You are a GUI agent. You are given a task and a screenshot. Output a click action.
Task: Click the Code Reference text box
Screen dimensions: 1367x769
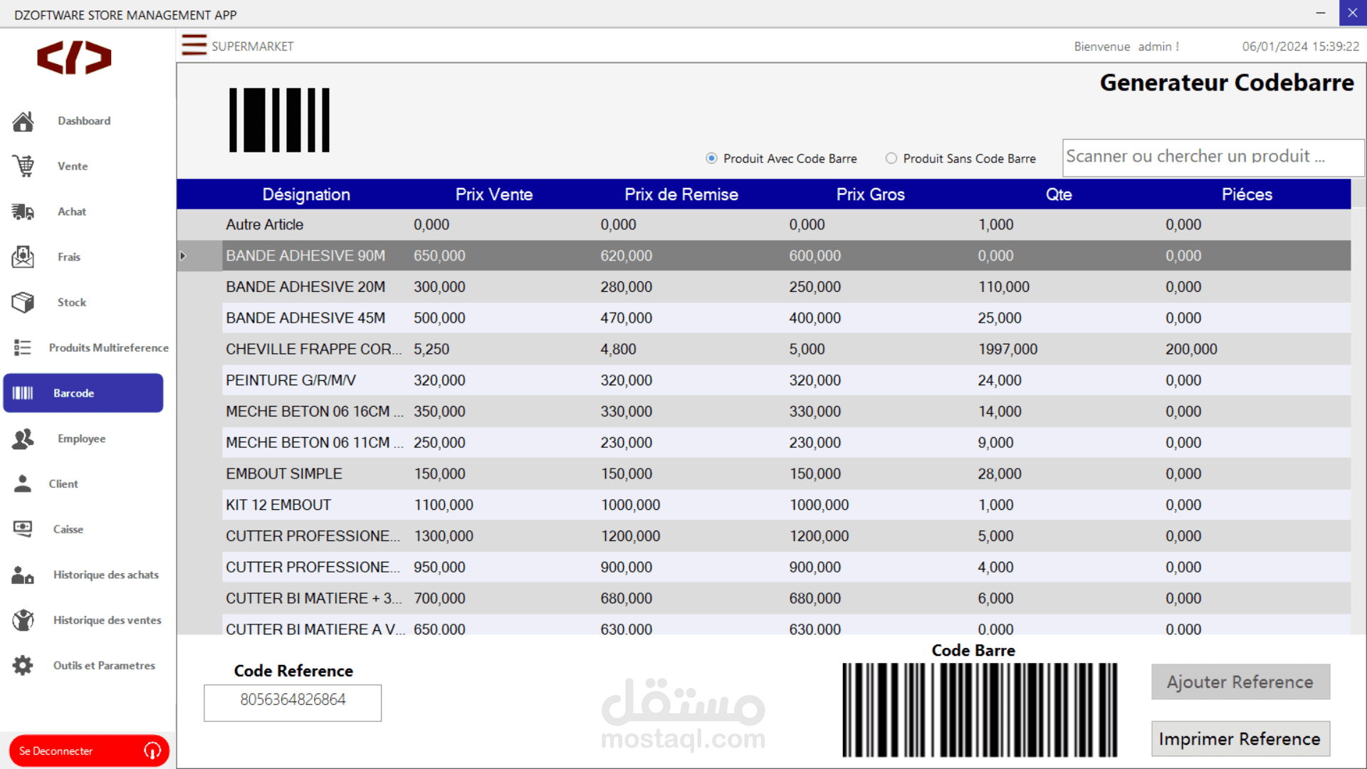(x=293, y=702)
